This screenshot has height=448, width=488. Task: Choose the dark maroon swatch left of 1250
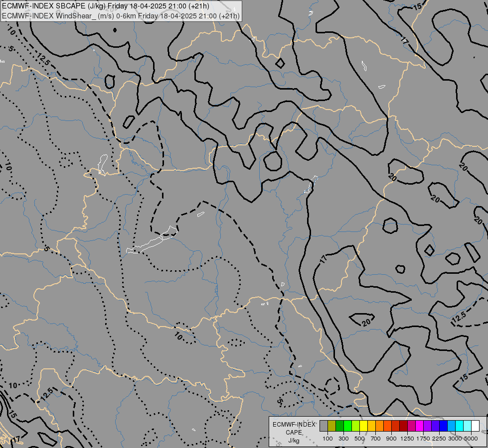tap(404, 426)
